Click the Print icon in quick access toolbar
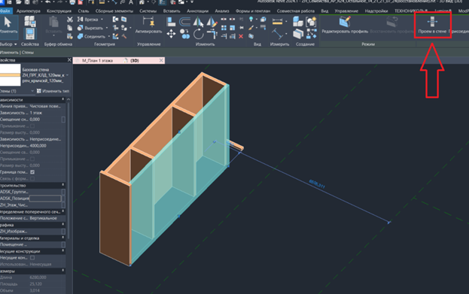The height and width of the screenshot is (294, 469). (x=72, y=2)
